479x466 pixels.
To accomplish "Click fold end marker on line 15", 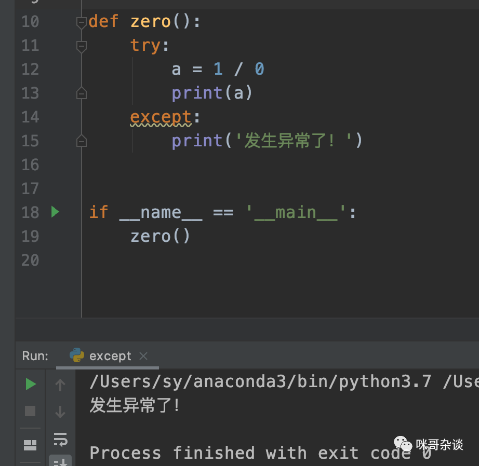I will 81,141.
